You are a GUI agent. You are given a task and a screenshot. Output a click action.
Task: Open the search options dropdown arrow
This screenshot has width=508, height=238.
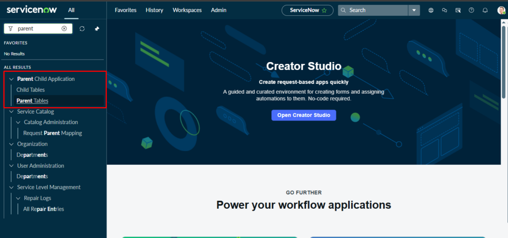[x=414, y=10]
